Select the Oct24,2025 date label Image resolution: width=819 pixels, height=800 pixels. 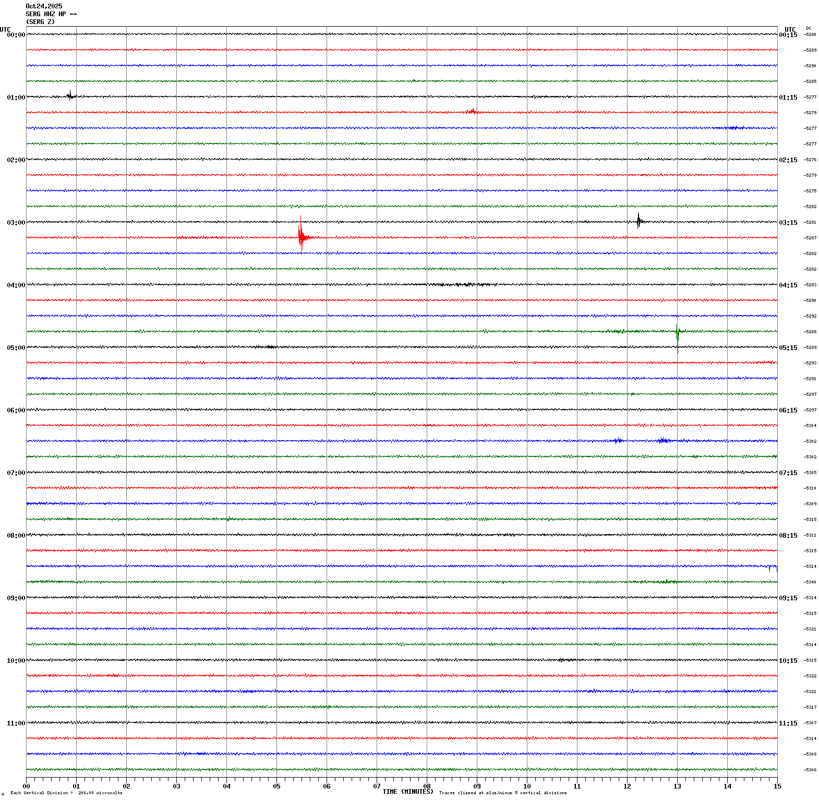(44, 6)
